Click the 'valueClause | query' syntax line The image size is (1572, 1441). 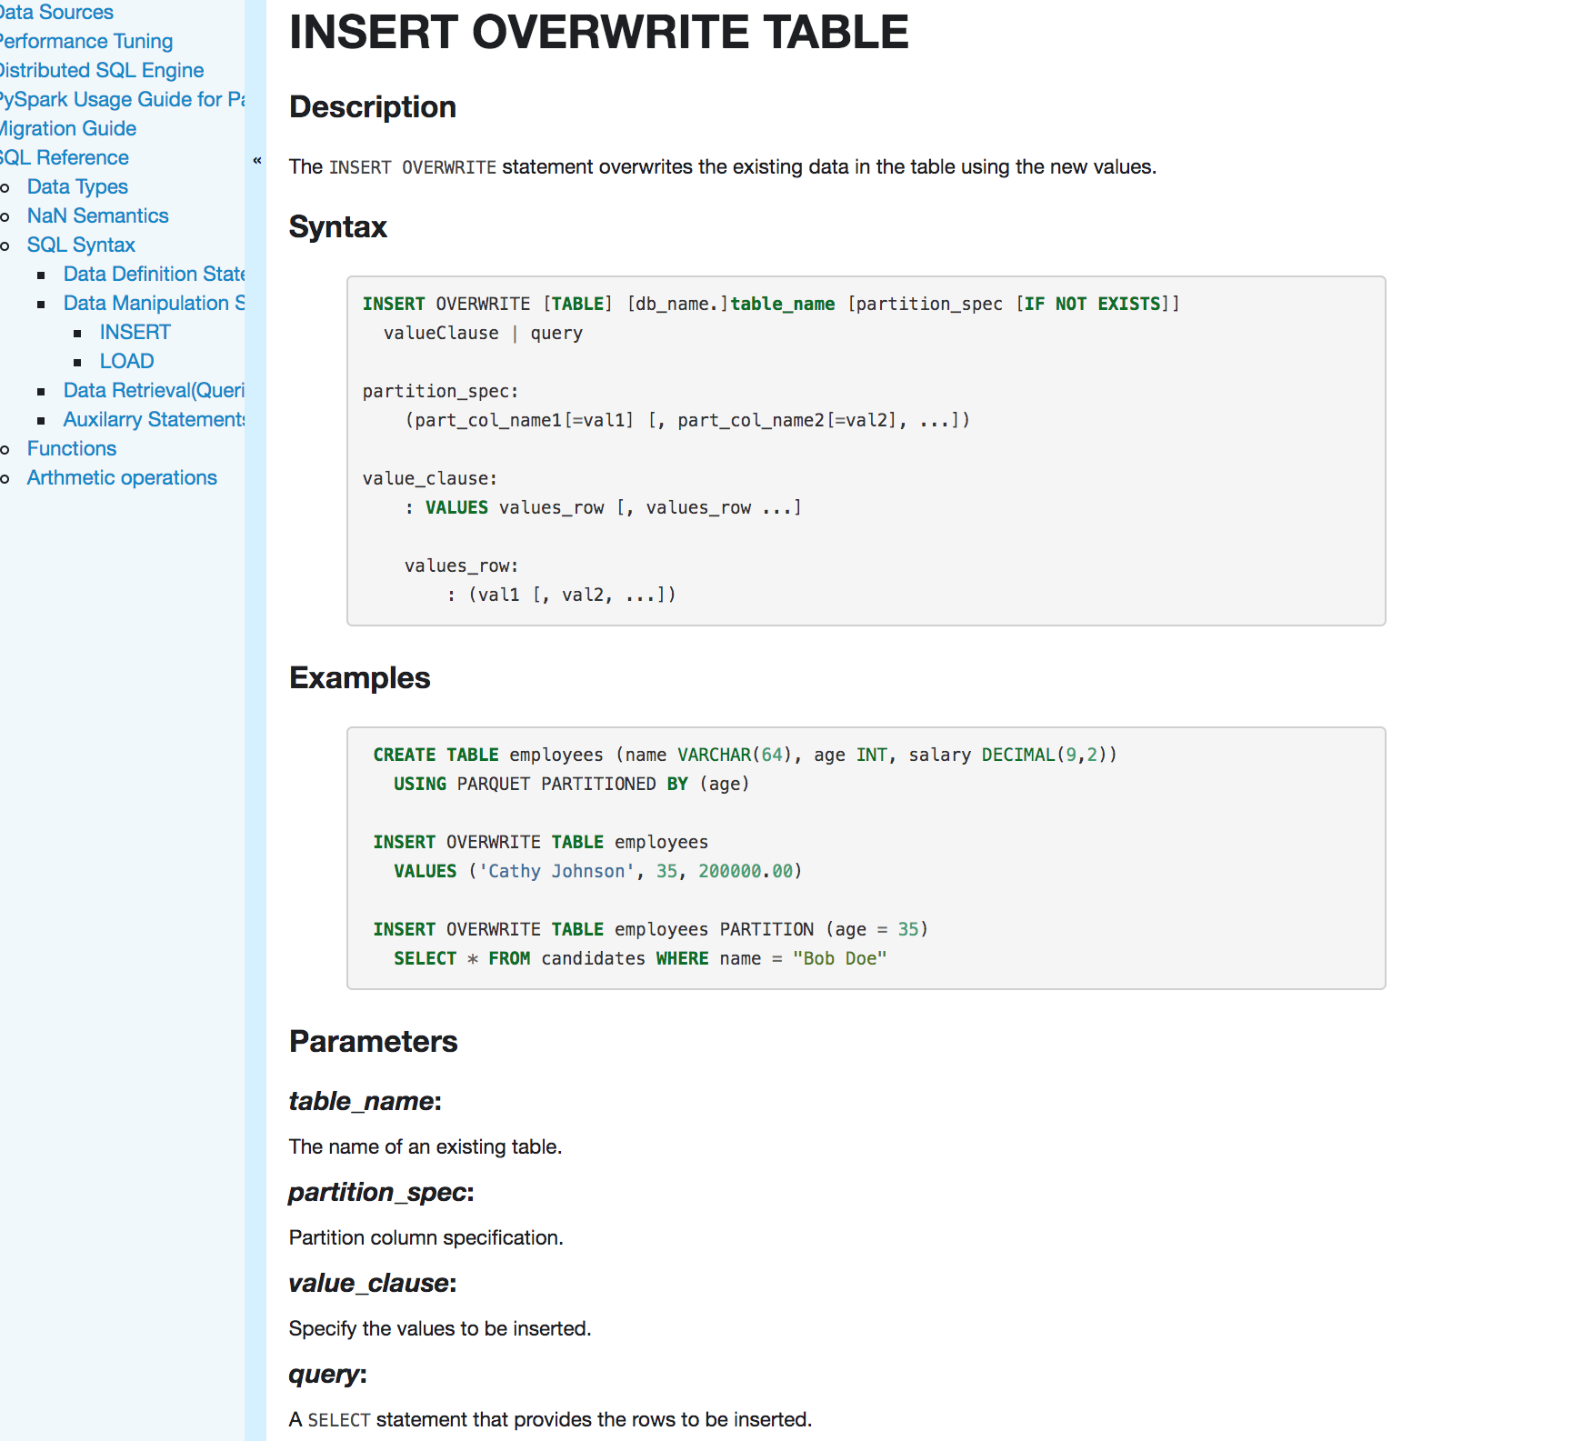click(483, 333)
